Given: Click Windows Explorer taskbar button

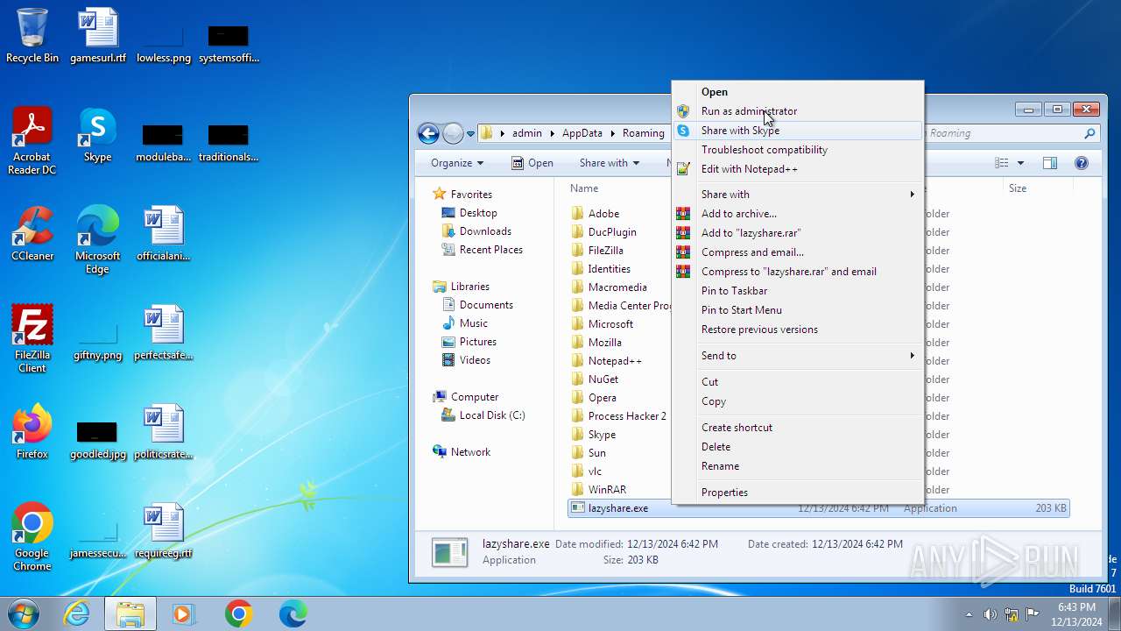Looking at the screenshot, I should click(x=130, y=613).
